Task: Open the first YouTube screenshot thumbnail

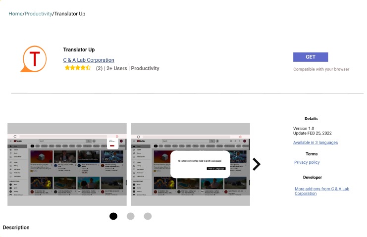Action: [67, 164]
